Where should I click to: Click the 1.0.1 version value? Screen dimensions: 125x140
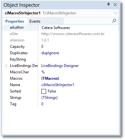45,40
